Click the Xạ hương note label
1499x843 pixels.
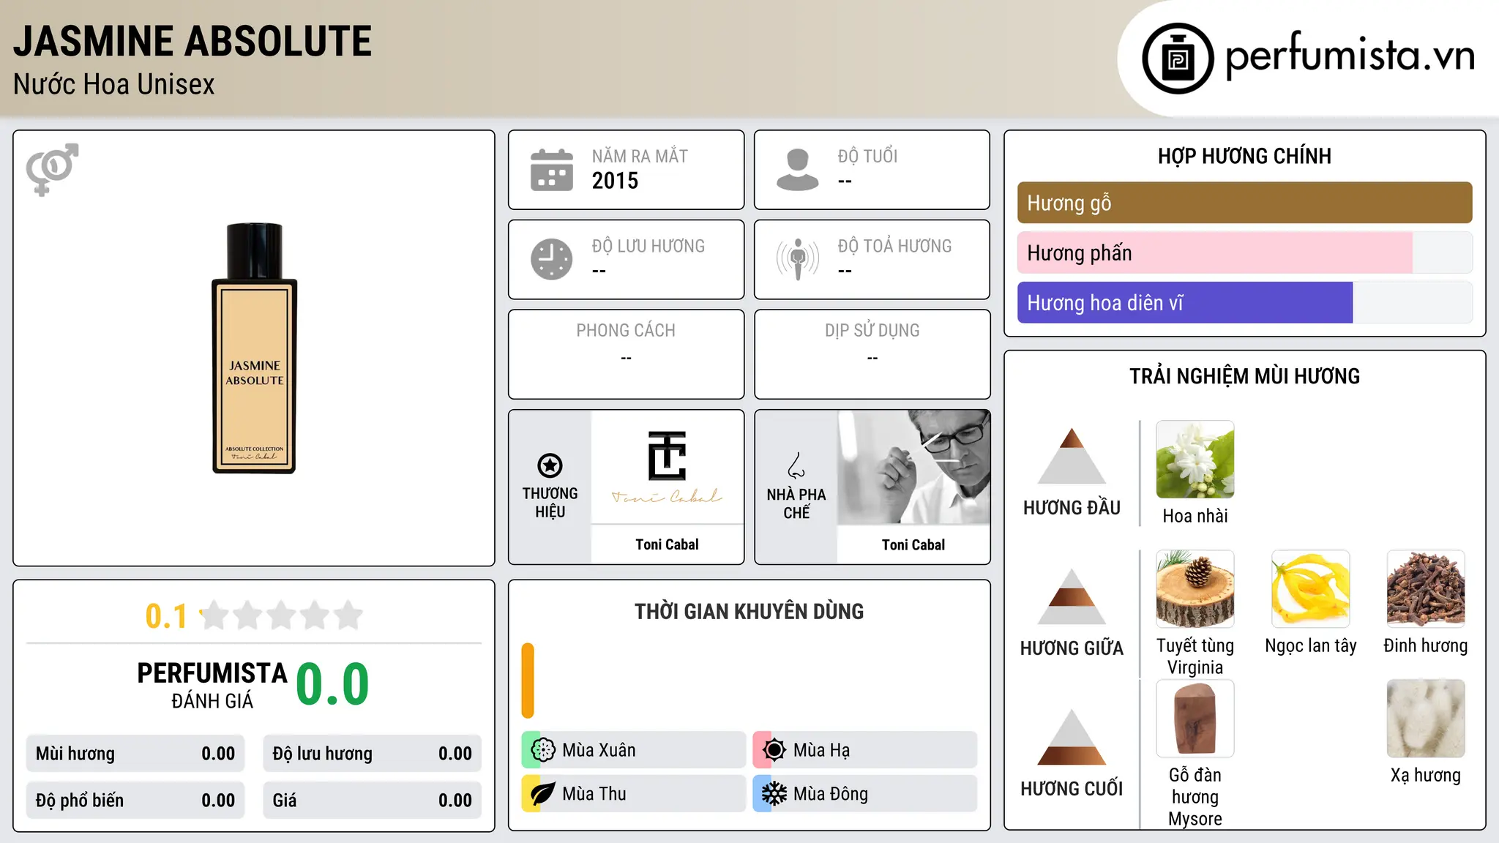pos(1426,775)
